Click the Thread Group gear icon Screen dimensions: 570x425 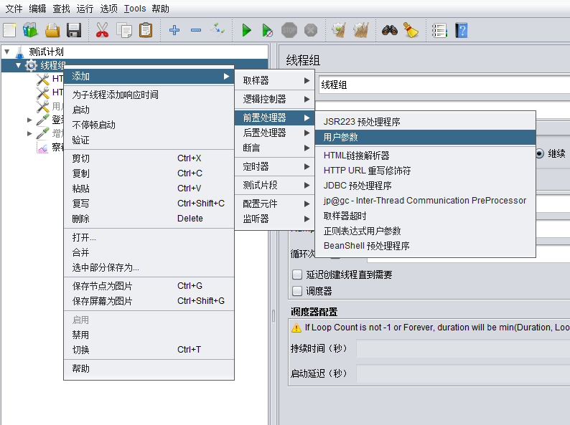[31, 65]
